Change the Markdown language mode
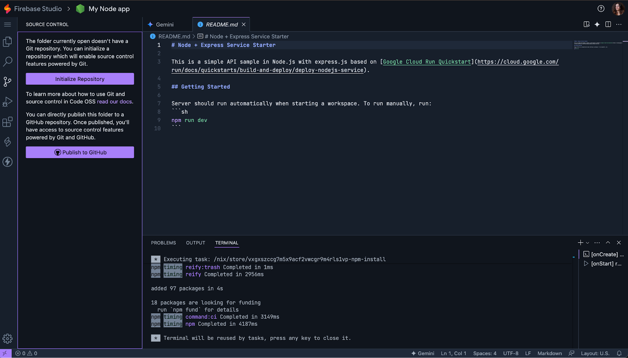 549,353
